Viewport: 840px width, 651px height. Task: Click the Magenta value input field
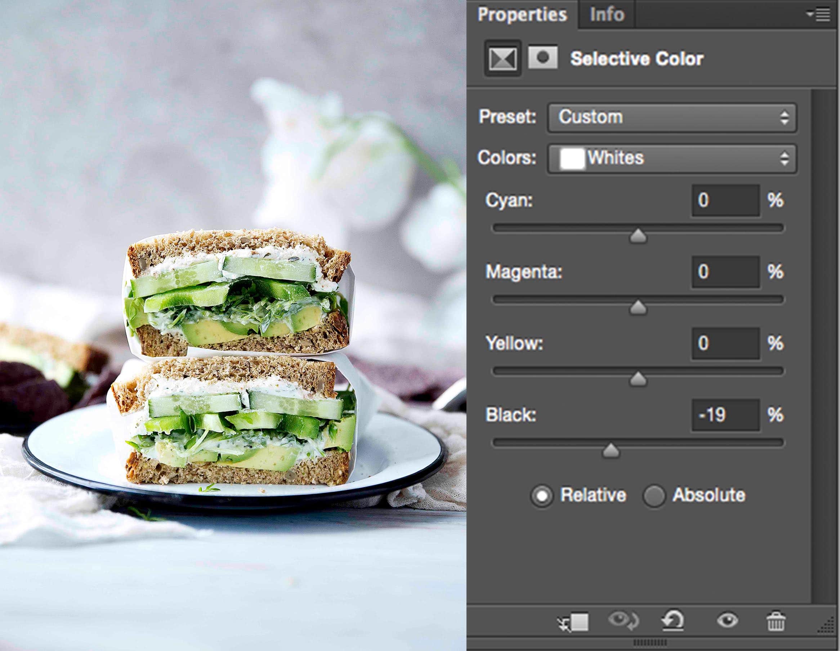tap(725, 272)
